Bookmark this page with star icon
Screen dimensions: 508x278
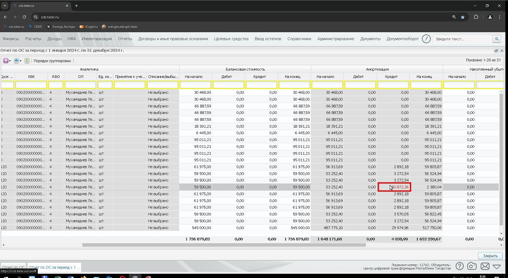[x=462, y=17]
